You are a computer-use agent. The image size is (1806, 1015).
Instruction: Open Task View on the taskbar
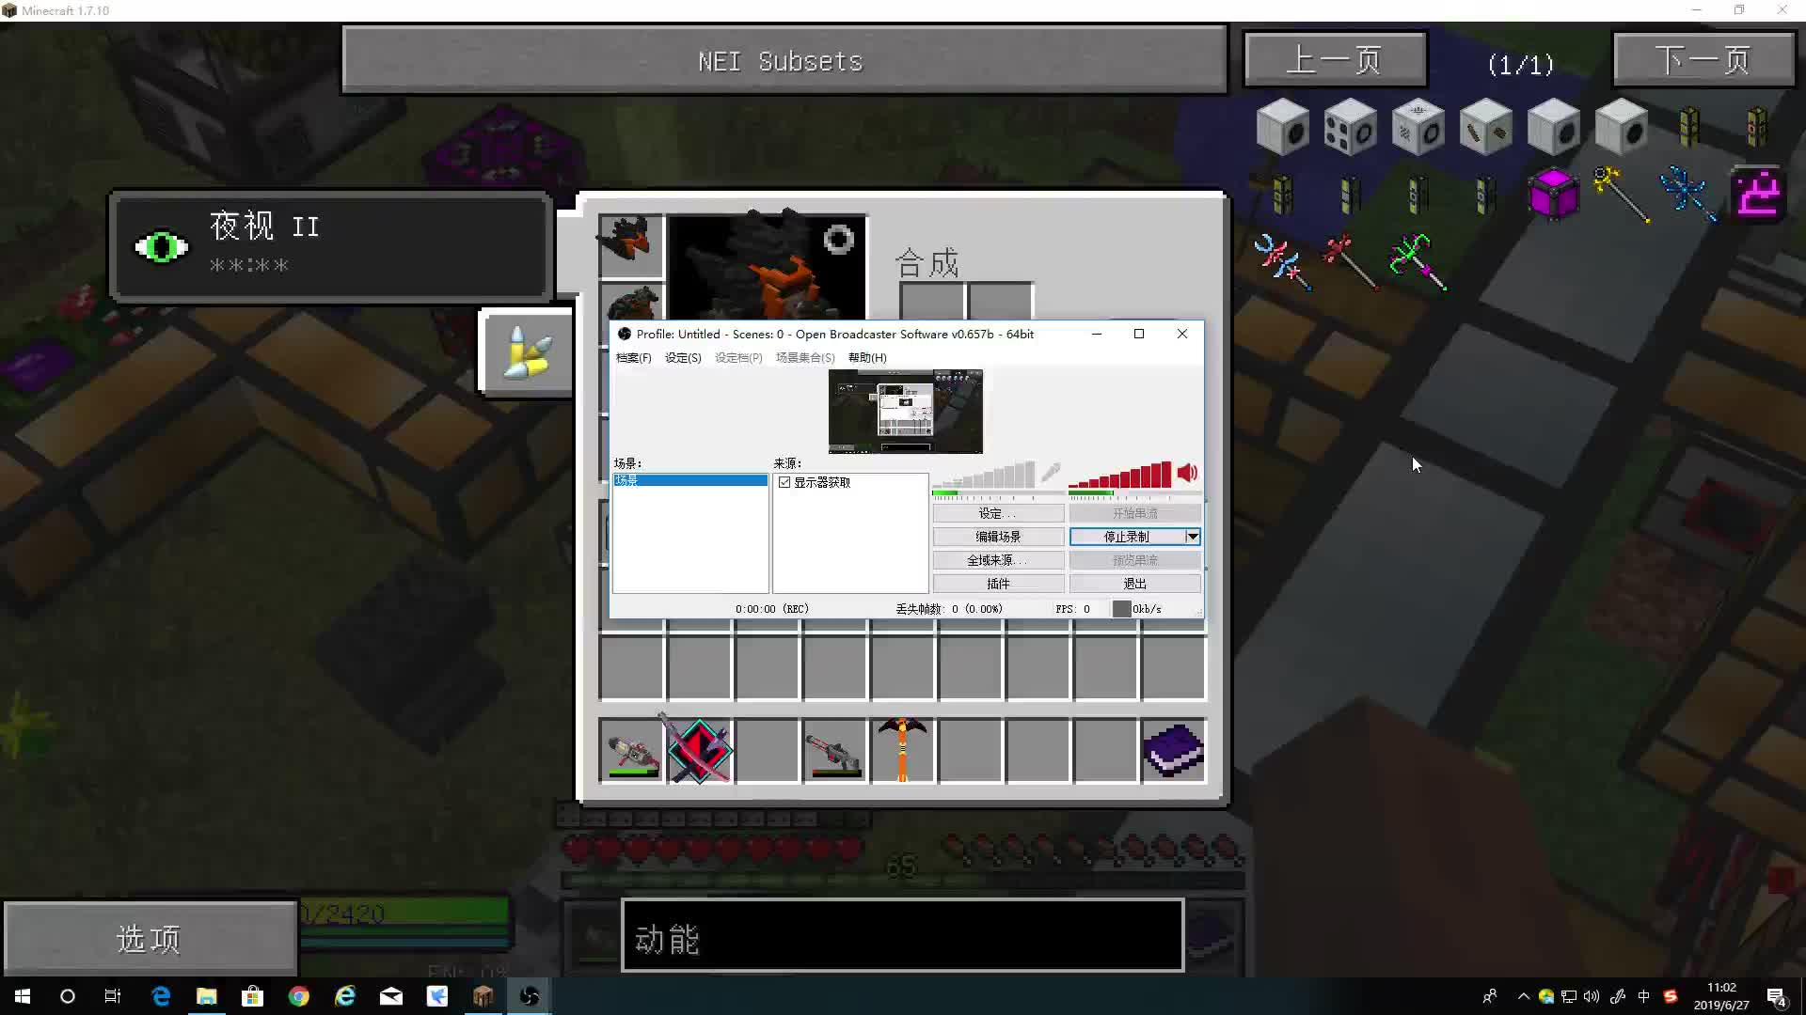(113, 996)
